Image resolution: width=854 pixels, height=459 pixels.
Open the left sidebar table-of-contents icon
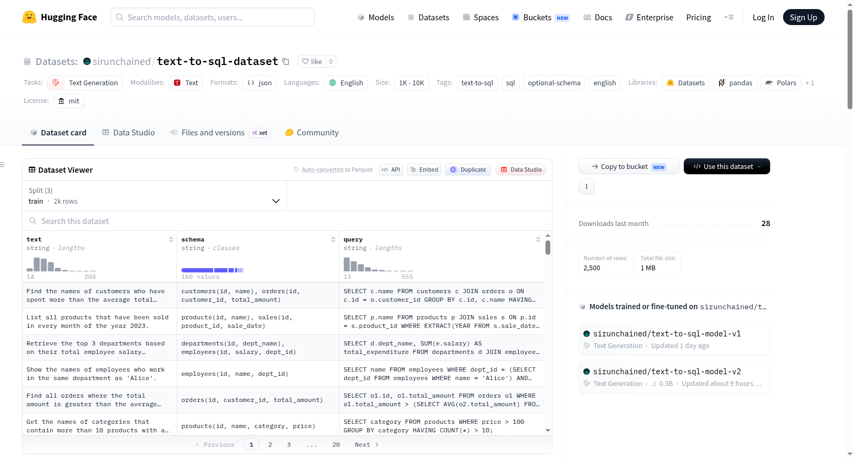(2, 165)
